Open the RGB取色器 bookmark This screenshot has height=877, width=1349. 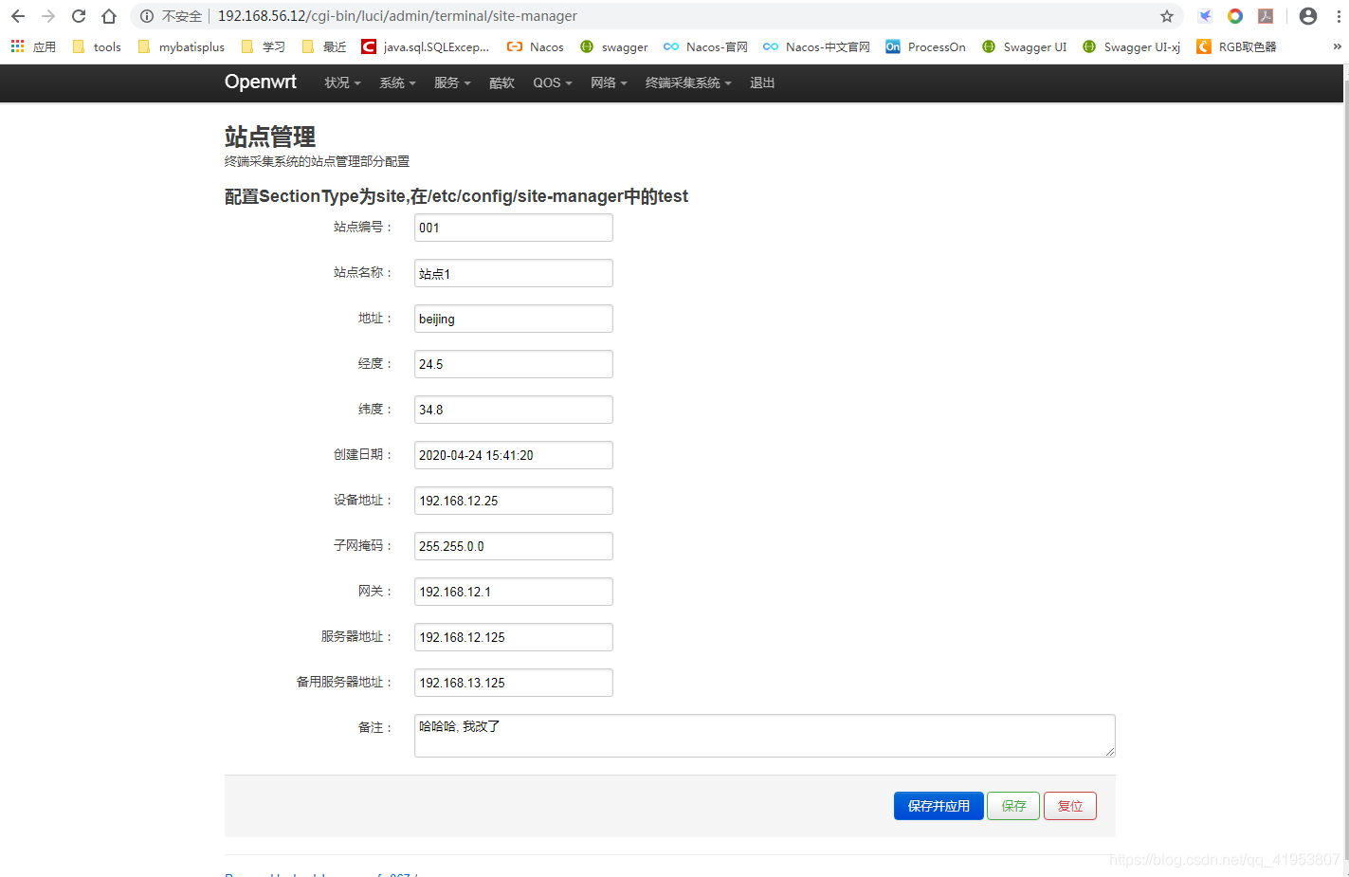click(1237, 46)
